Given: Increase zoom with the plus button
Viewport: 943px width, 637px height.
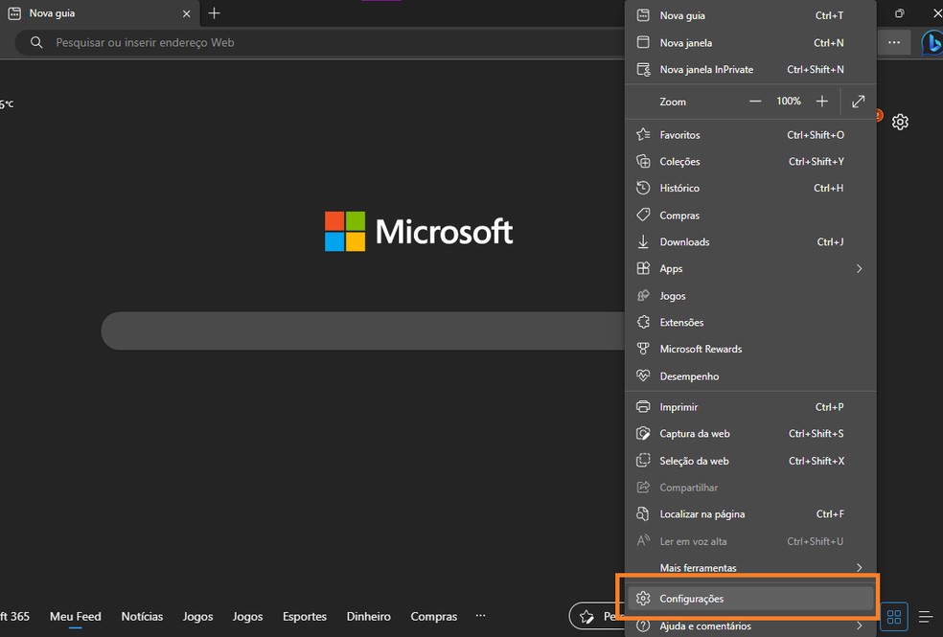Looking at the screenshot, I should point(821,102).
